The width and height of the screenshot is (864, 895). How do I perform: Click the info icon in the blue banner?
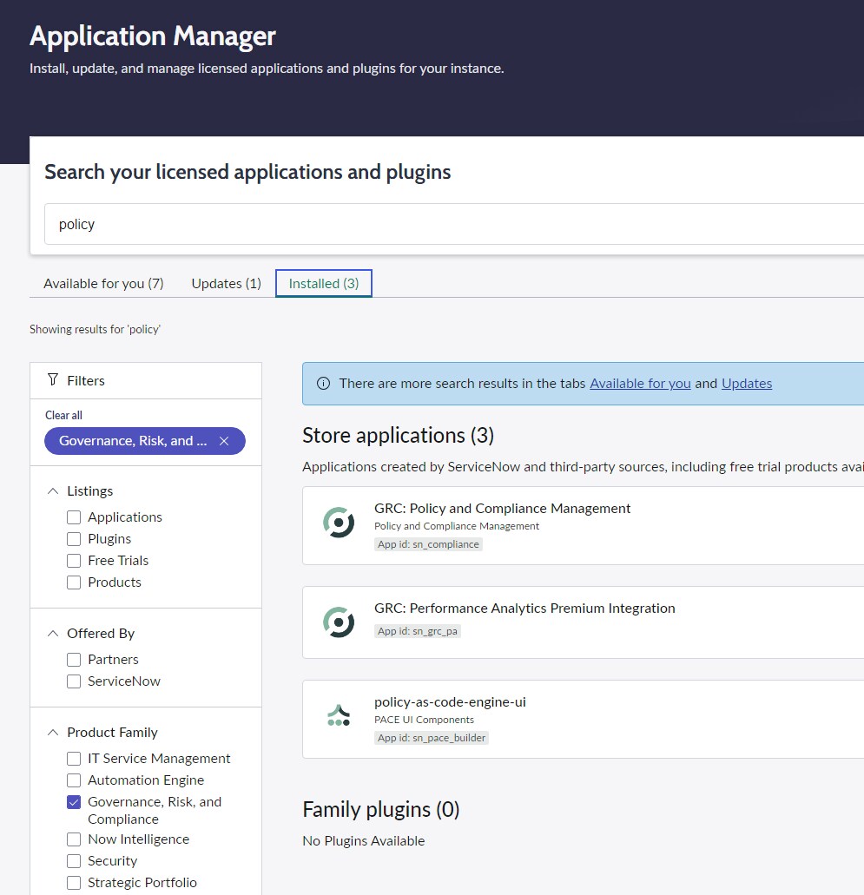tap(323, 384)
